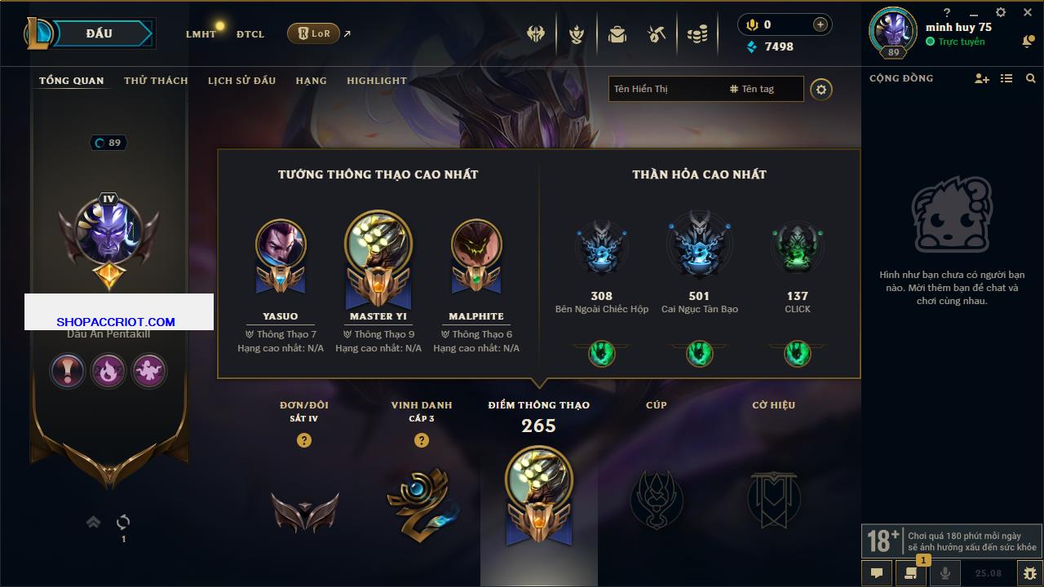The width and height of the screenshot is (1044, 587).
Task: Open the chat bubble icon at bottom
Action: tap(877, 573)
